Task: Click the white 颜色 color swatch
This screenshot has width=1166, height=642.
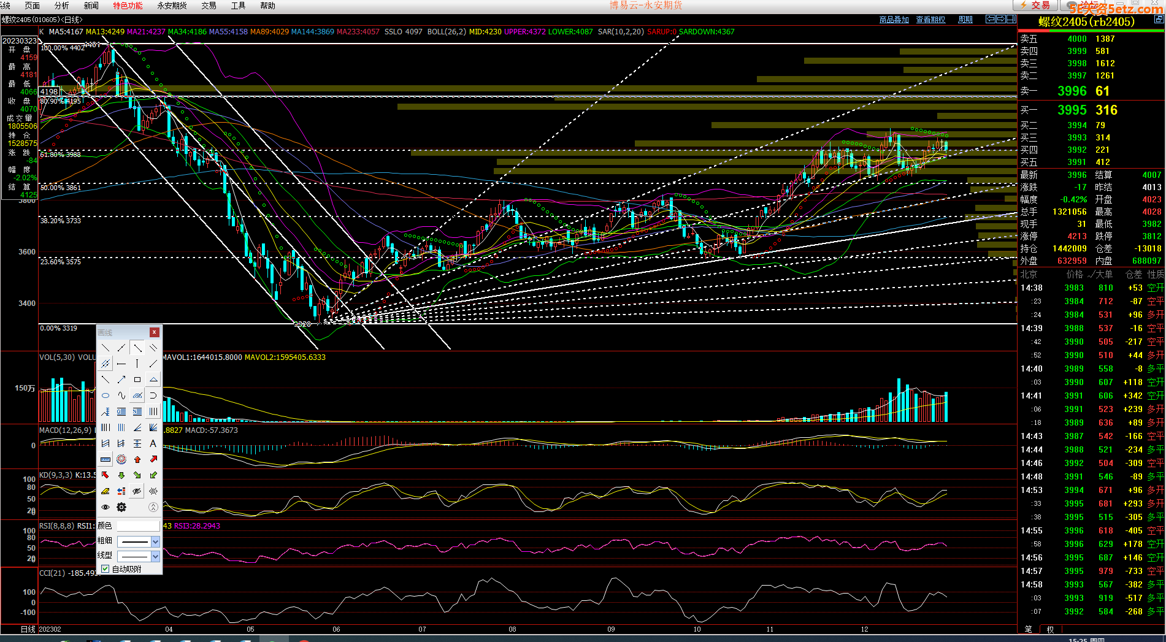Action: 138,526
